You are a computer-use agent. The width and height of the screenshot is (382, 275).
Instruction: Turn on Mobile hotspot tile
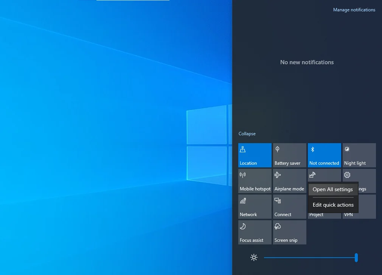coord(255,181)
